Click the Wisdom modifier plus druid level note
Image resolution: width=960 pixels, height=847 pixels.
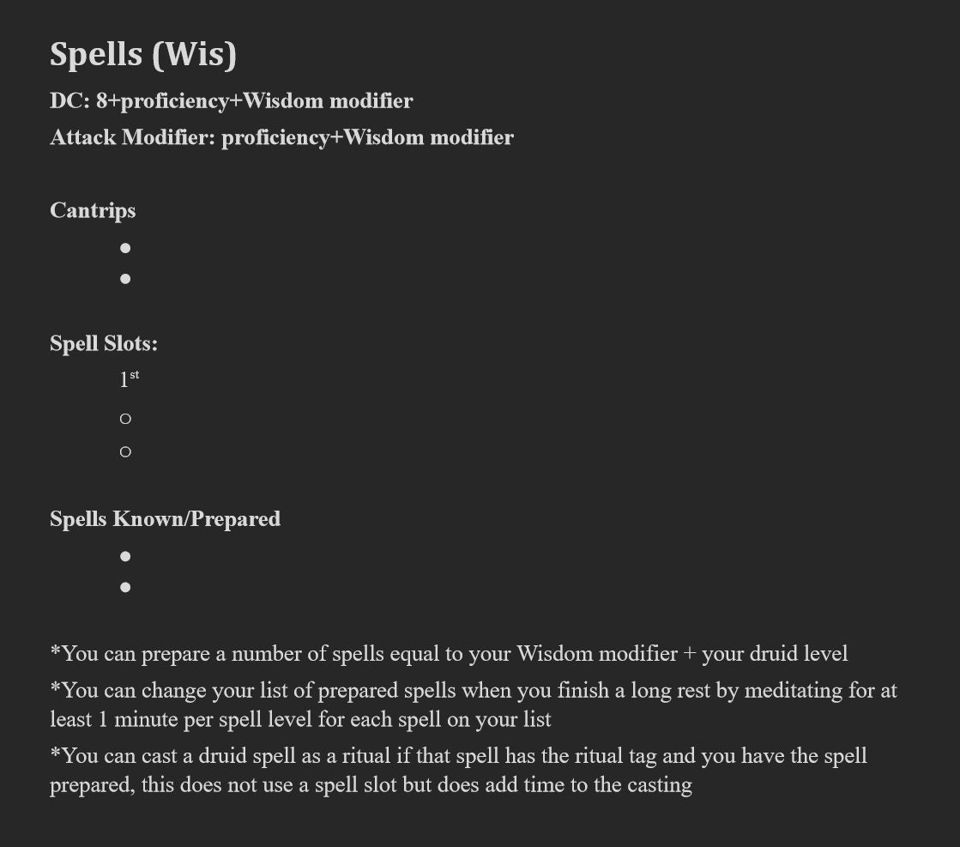[x=449, y=653]
